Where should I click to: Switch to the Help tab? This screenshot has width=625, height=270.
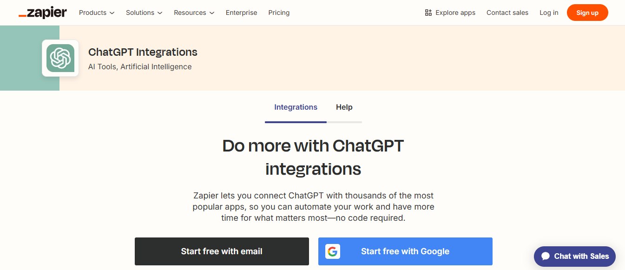pos(344,107)
